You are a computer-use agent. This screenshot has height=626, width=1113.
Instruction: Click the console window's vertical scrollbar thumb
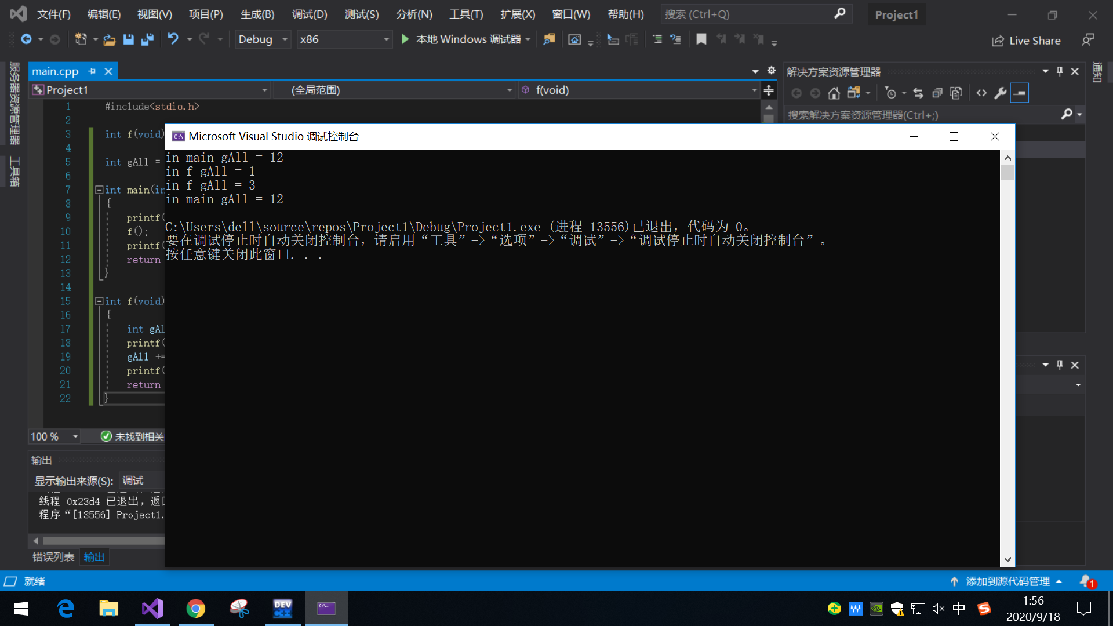1007,172
